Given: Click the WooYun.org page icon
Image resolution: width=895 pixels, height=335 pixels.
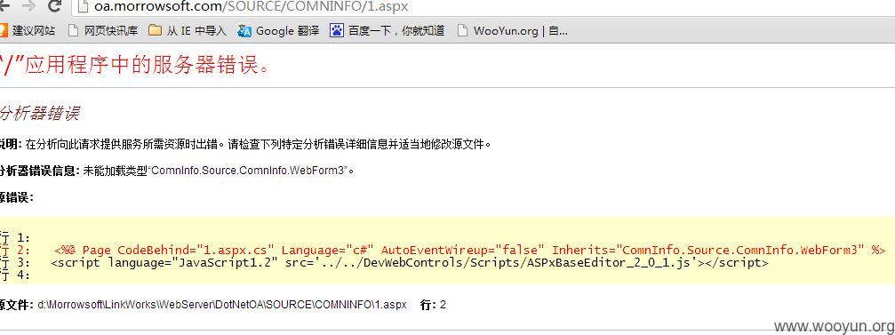Looking at the screenshot, I should pos(463,31).
